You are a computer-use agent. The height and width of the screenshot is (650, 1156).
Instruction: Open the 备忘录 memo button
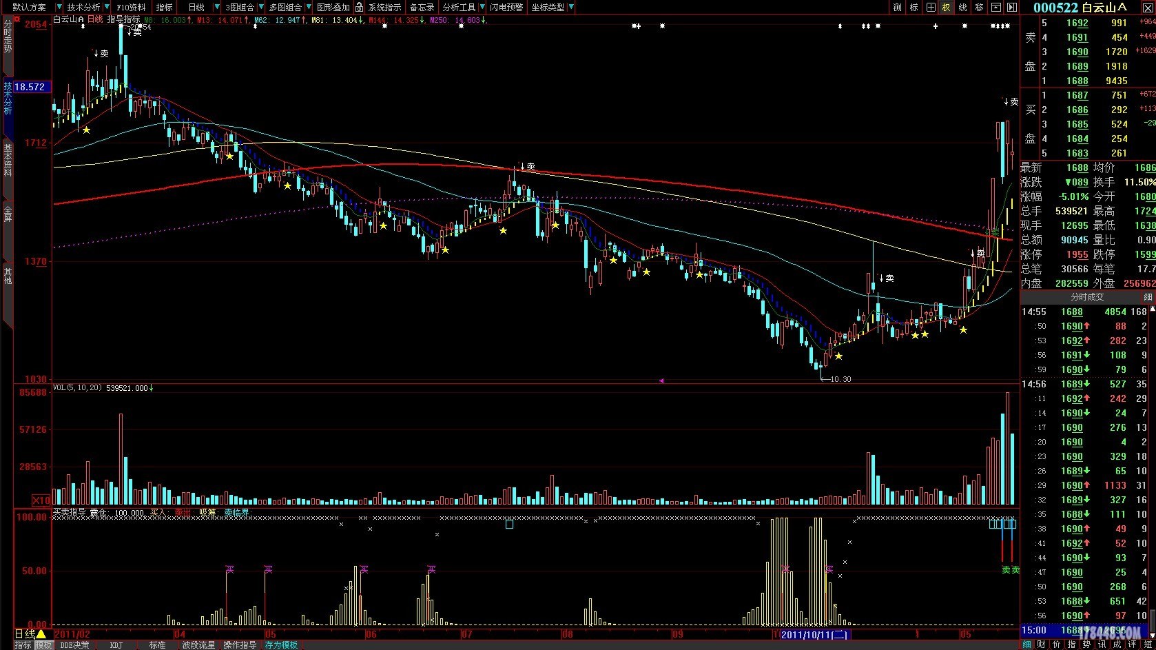pyautogui.click(x=422, y=7)
